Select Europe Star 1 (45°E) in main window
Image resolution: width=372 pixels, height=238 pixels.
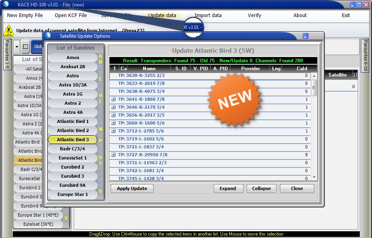coord(38,215)
